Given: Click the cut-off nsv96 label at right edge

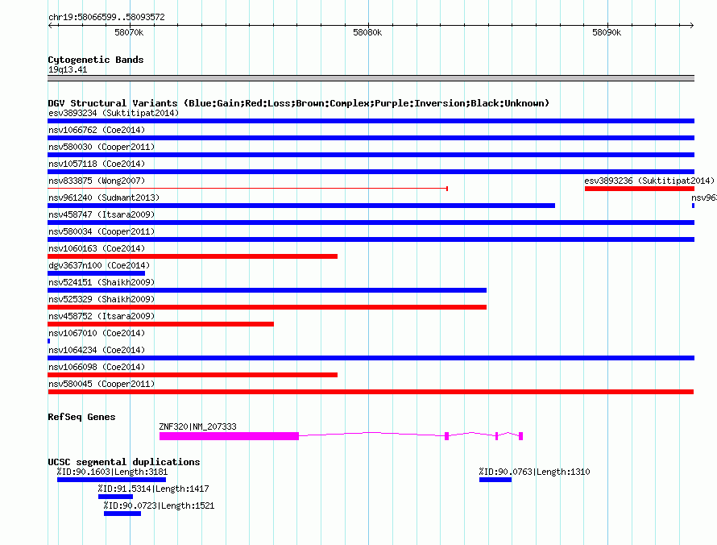Looking at the screenshot, I should click(704, 198).
